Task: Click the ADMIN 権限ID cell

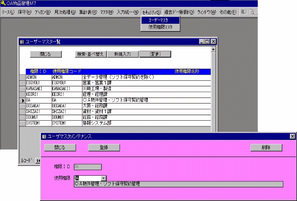Action: coord(38,77)
